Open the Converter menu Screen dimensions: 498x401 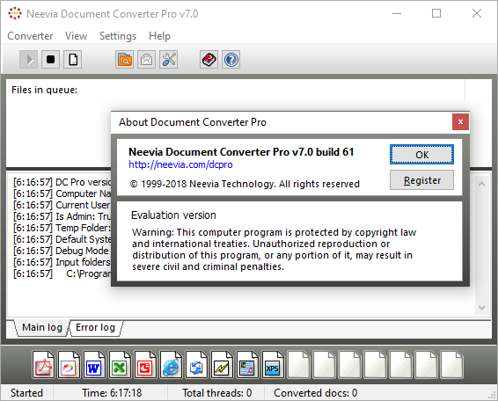(30, 36)
